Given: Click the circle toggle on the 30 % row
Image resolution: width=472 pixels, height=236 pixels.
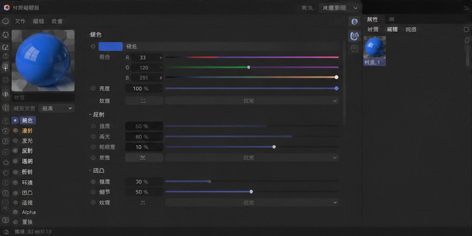Looking at the screenshot, I should 93,182.
